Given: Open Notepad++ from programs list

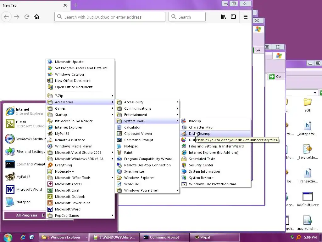Looking at the screenshot, I should (80, 171).
